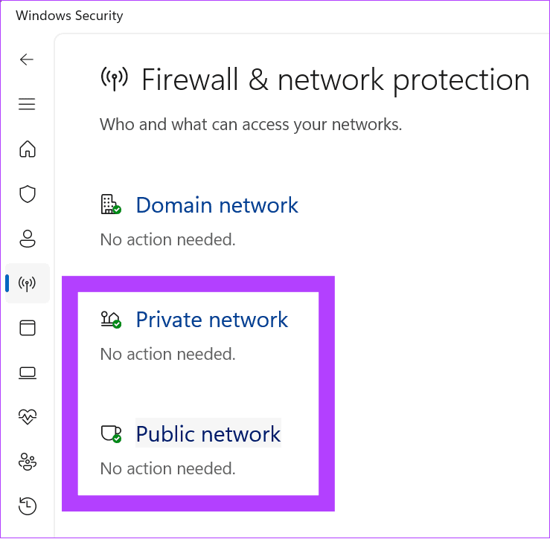Open the Public network link

(x=208, y=434)
